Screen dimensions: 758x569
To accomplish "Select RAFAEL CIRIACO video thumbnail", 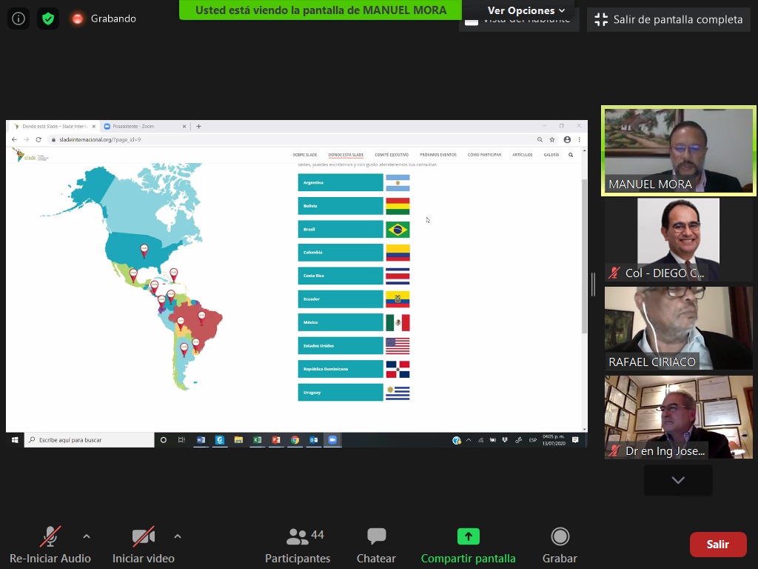I will point(678,328).
